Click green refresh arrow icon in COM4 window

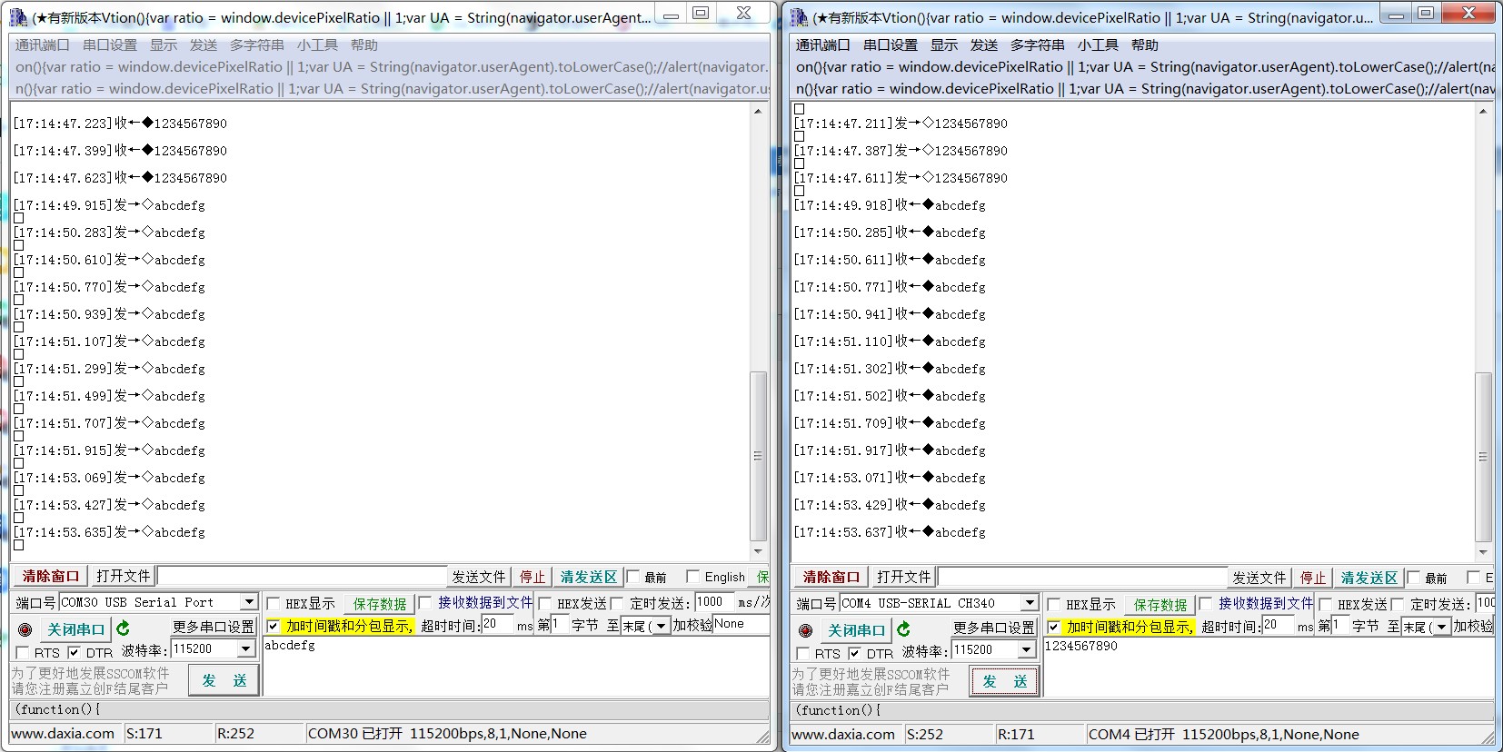click(x=903, y=628)
